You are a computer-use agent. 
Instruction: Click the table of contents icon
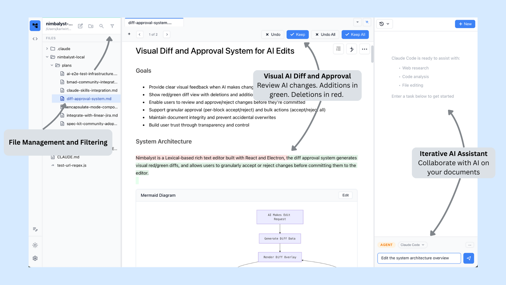[x=338, y=49]
